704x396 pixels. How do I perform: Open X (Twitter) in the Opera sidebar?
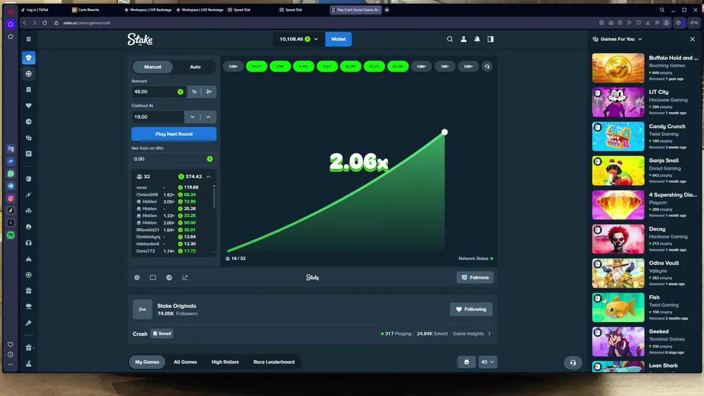pyautogui.click(x=10, y=223)
